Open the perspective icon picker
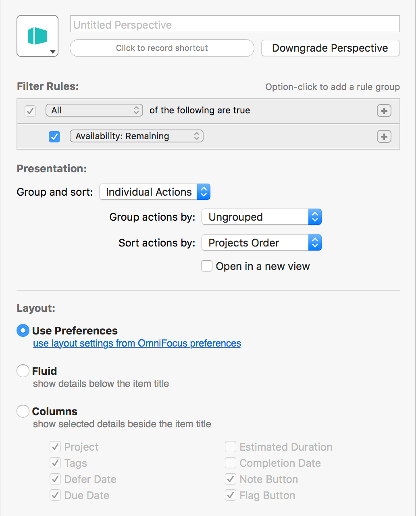The height and width of the screenshot is (516, 416). [x=37, y=36]
